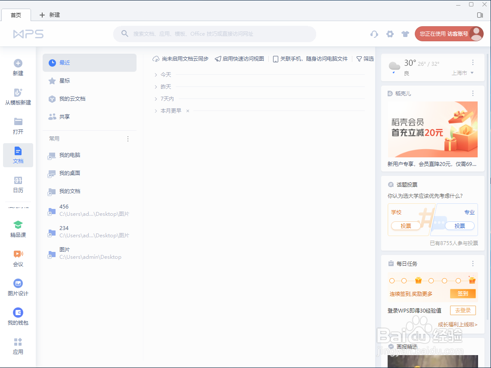Switch to the 首页 tab
The height and width of the screenshot is (368, 491).
(x=16, y=15)
